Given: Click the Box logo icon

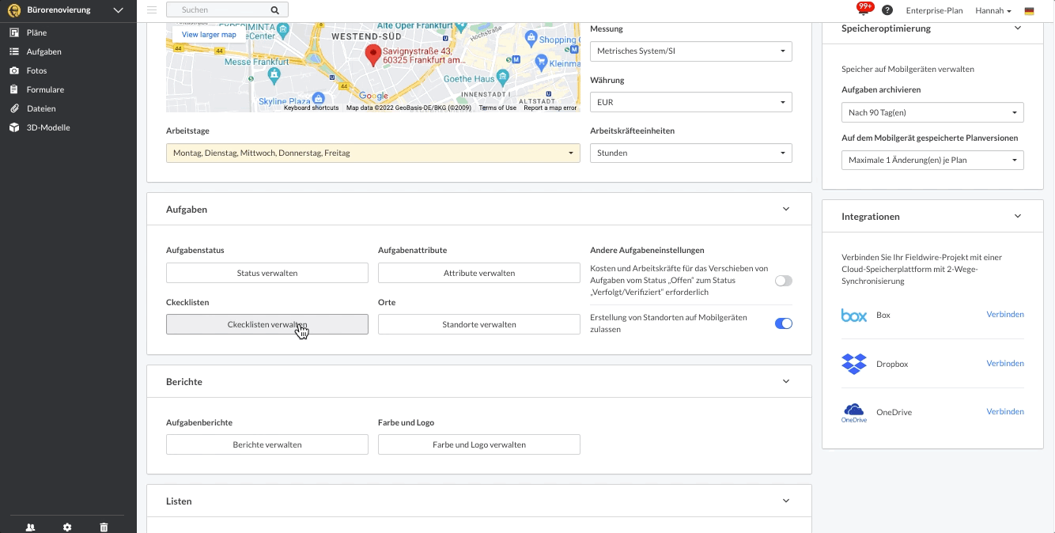Looking at the screenshot, I should tap(854, 316).
